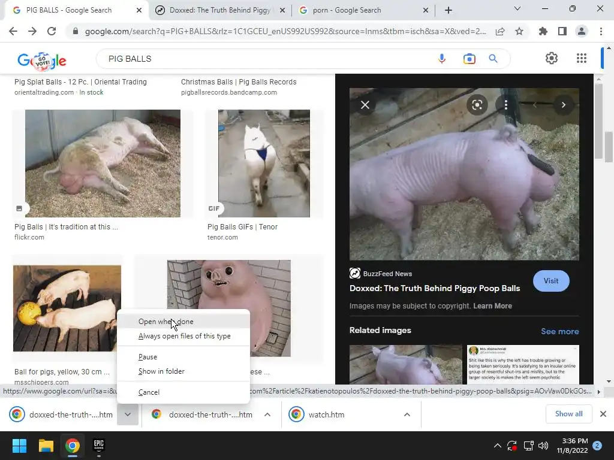Open Google quick settings gear
614x460 pixels.
pyautogui.click(x=552, y=58)
